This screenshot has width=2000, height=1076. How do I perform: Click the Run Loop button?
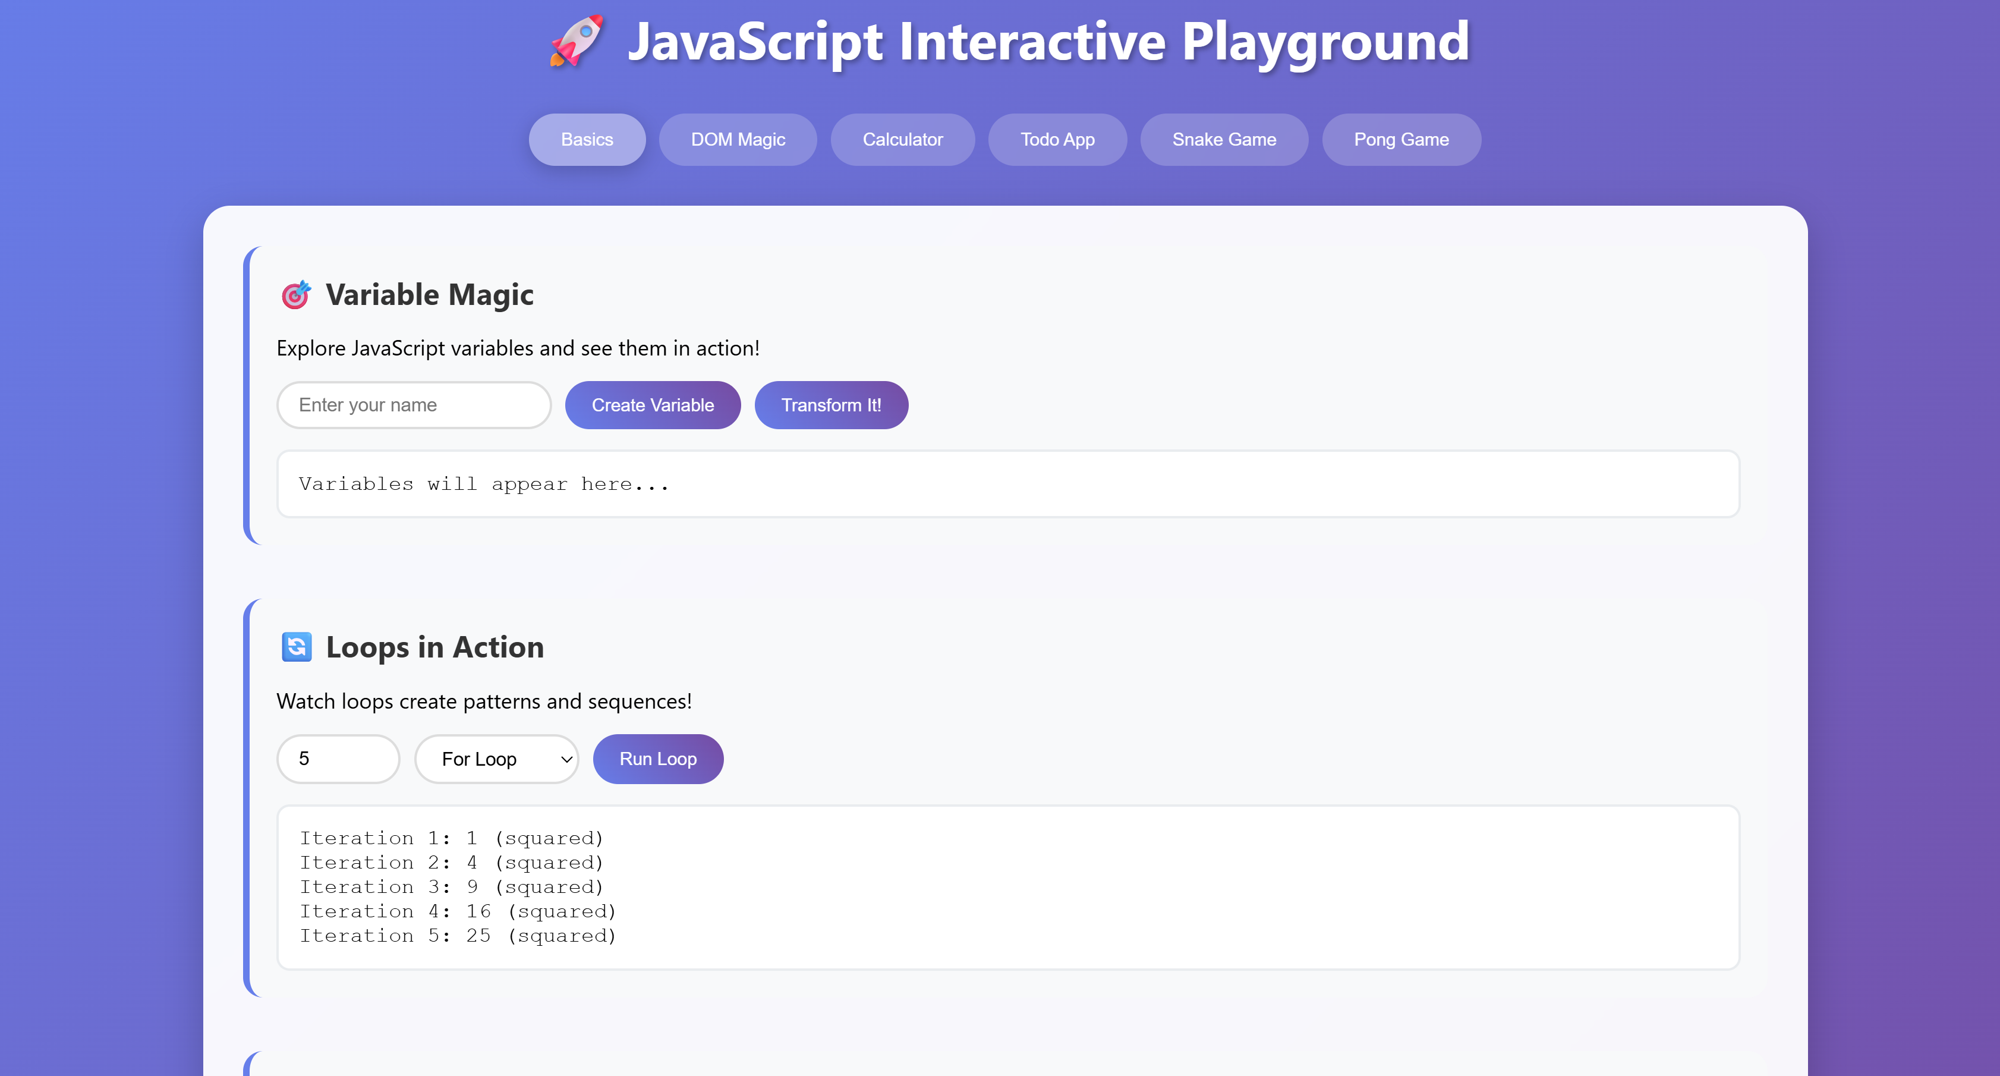657,759
